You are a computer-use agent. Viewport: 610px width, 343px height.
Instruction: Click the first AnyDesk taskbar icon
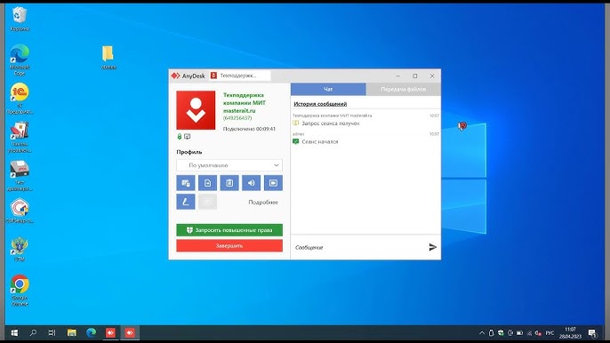tap(110, 333)
